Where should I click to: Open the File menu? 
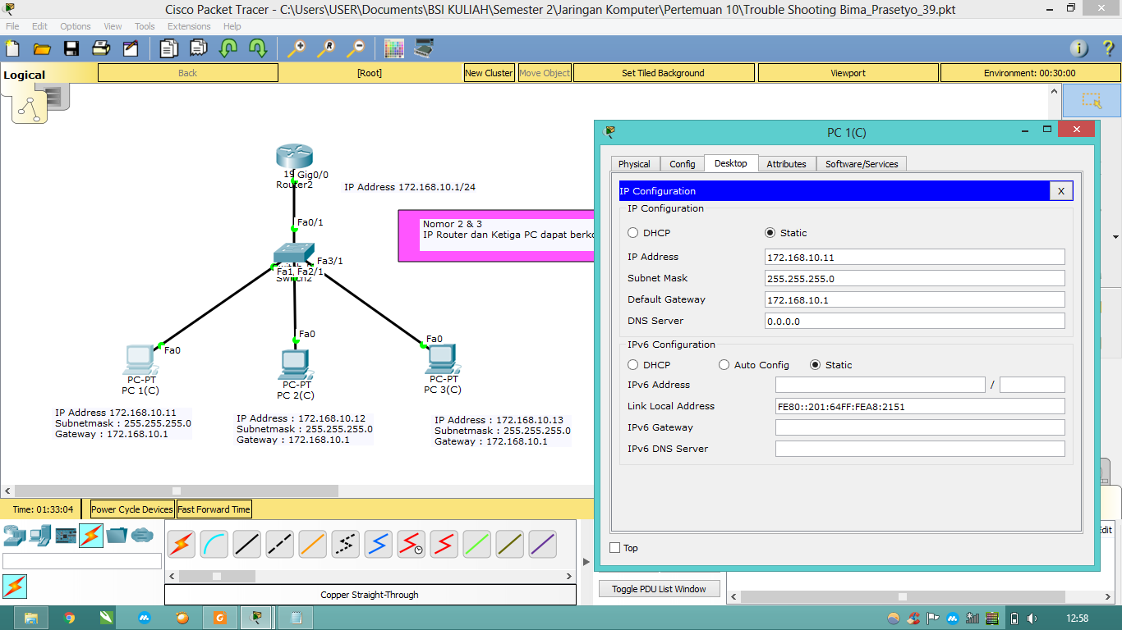tap(12, 26)
